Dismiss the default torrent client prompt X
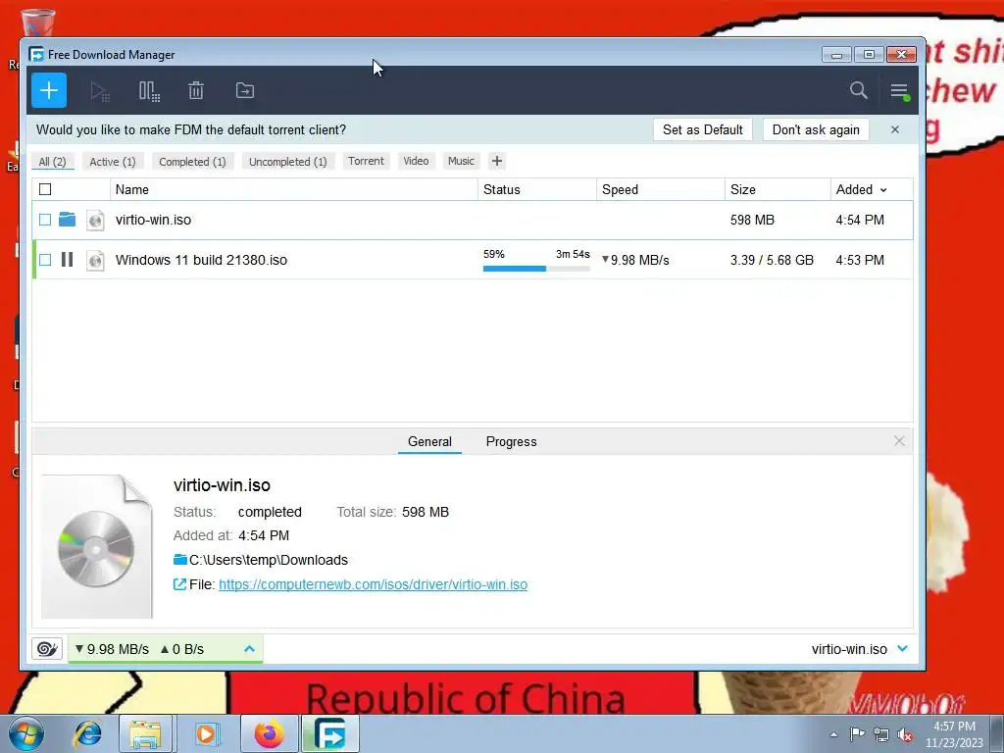Viewport: 1004px width, 753px height. (x=895, y=129)
